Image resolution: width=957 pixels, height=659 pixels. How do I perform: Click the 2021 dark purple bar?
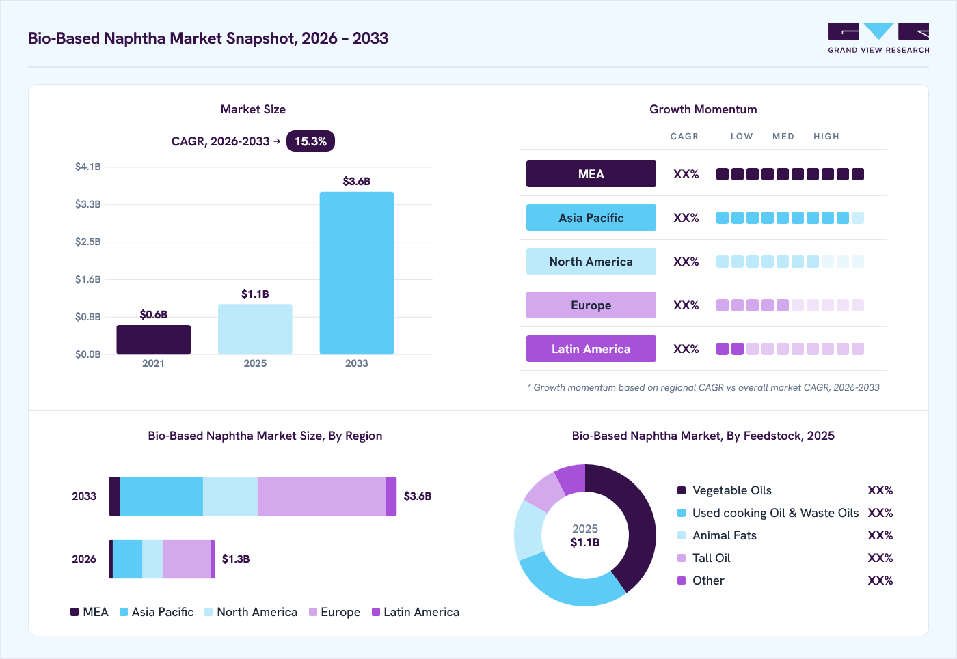click(x=154, y=340)
